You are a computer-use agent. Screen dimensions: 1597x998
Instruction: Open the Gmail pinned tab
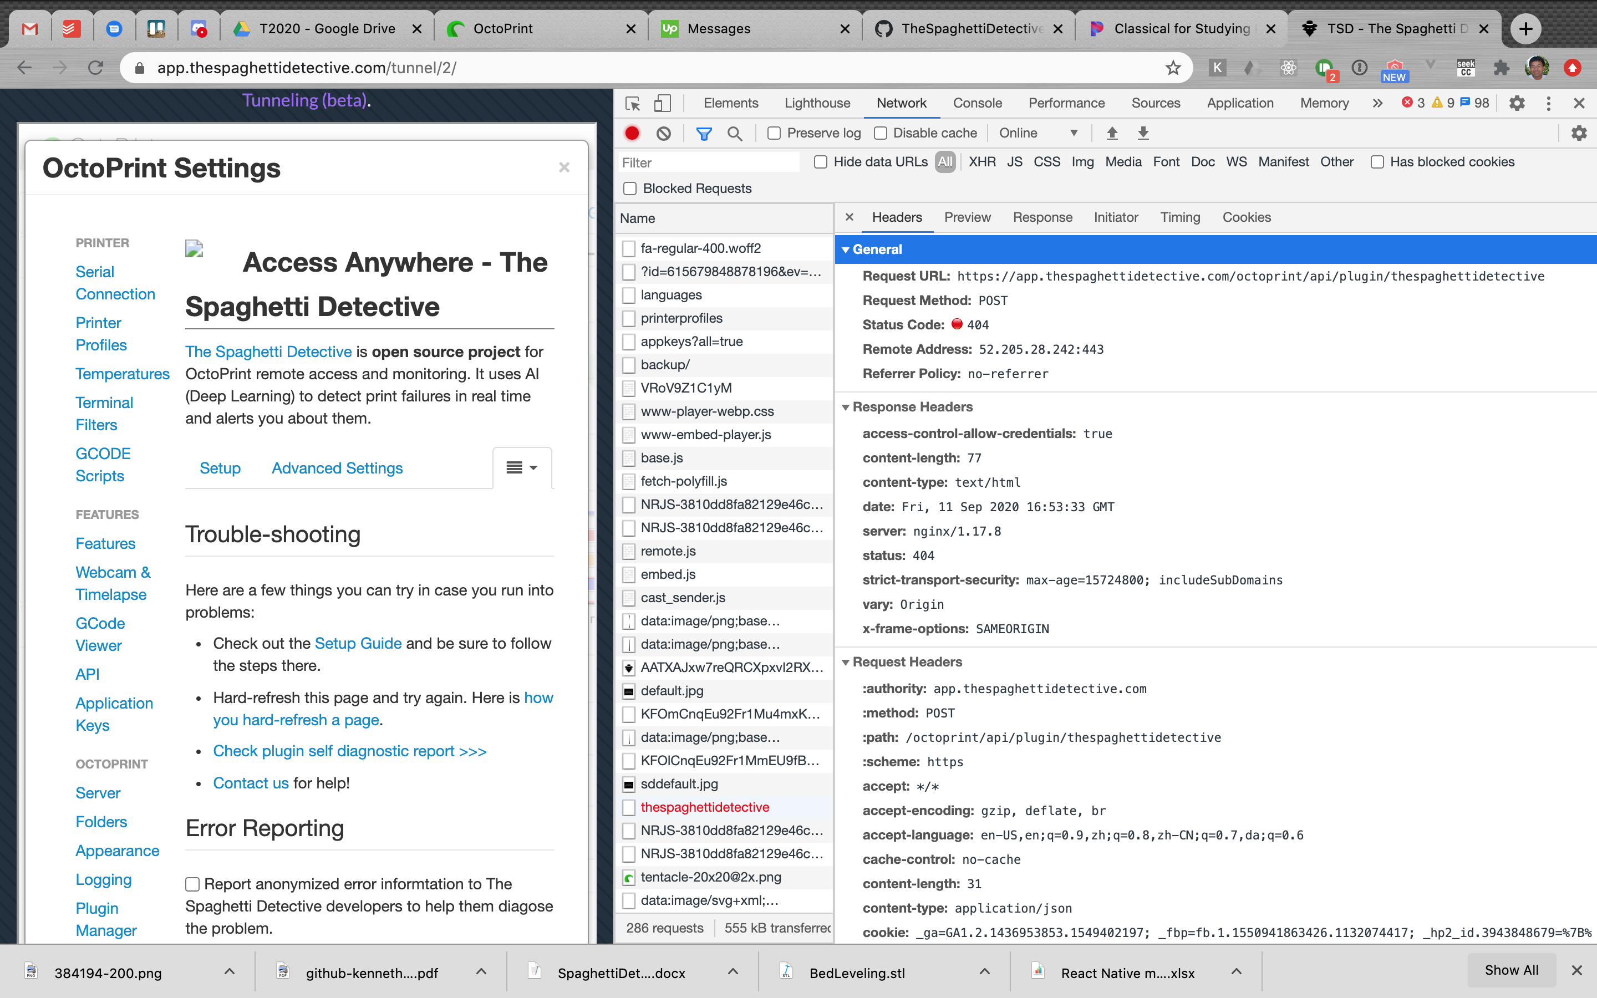pyautogui.click(x=30, y=28)
